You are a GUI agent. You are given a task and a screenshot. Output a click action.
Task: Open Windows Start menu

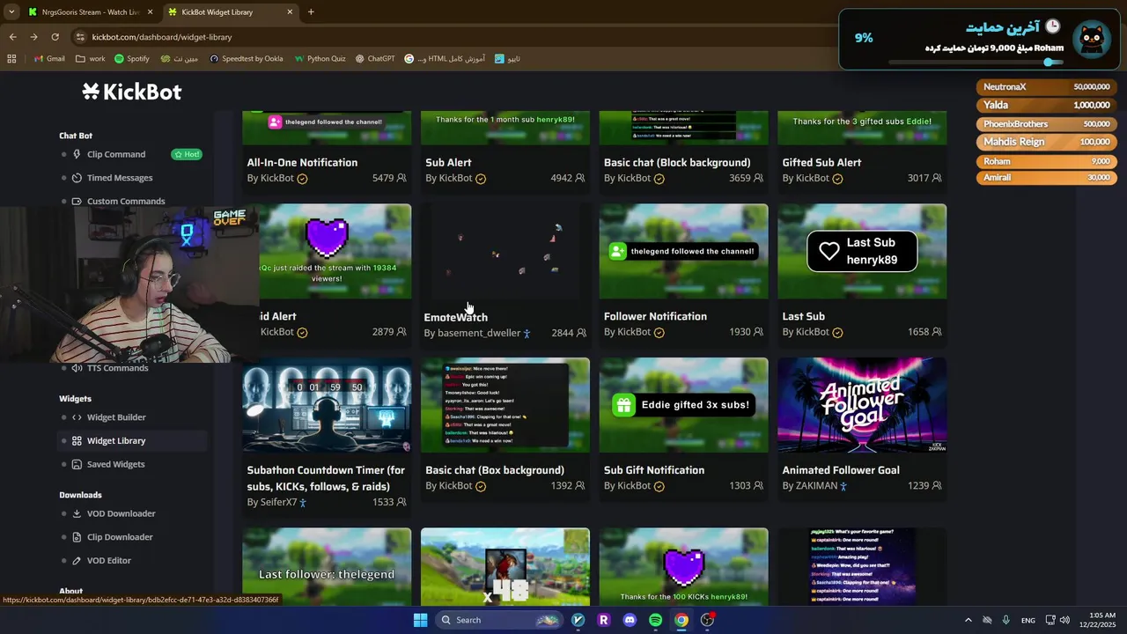420,620
